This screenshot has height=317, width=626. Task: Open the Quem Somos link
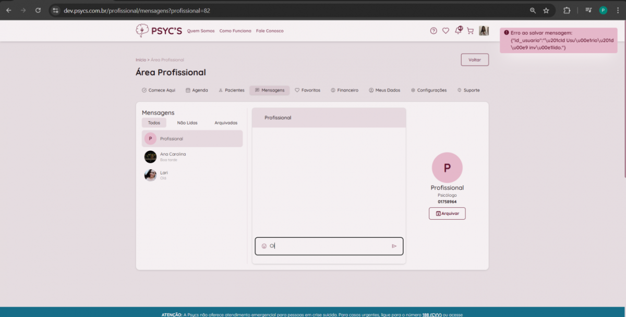[201, 31]
